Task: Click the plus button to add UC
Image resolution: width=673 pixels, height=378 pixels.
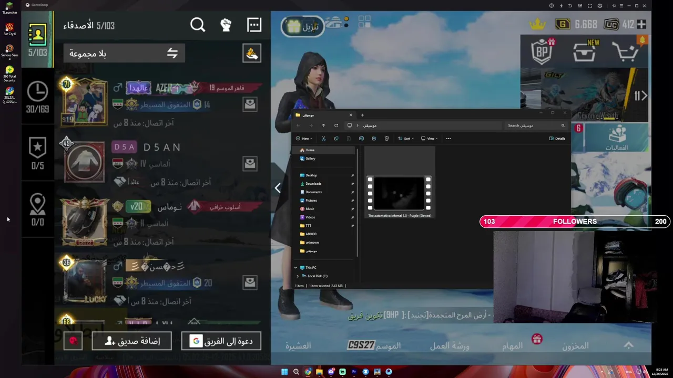Action: (x=641, y=24)
